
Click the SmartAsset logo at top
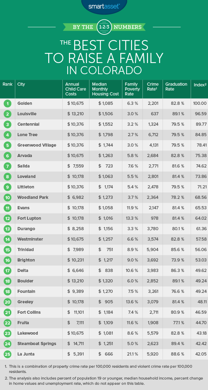[104, 6]
